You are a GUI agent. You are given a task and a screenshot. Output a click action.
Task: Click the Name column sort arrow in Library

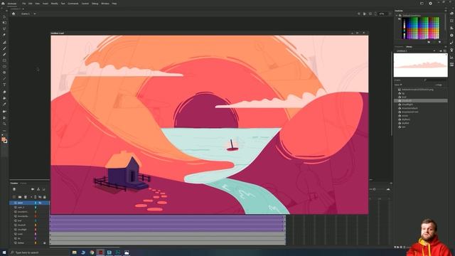point(401,85)
